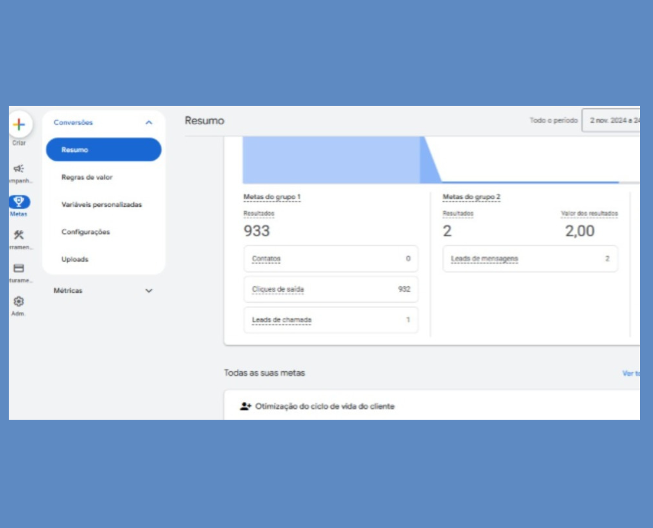
Task: Open Configurações in the side menu
Action: coord(85,232)
